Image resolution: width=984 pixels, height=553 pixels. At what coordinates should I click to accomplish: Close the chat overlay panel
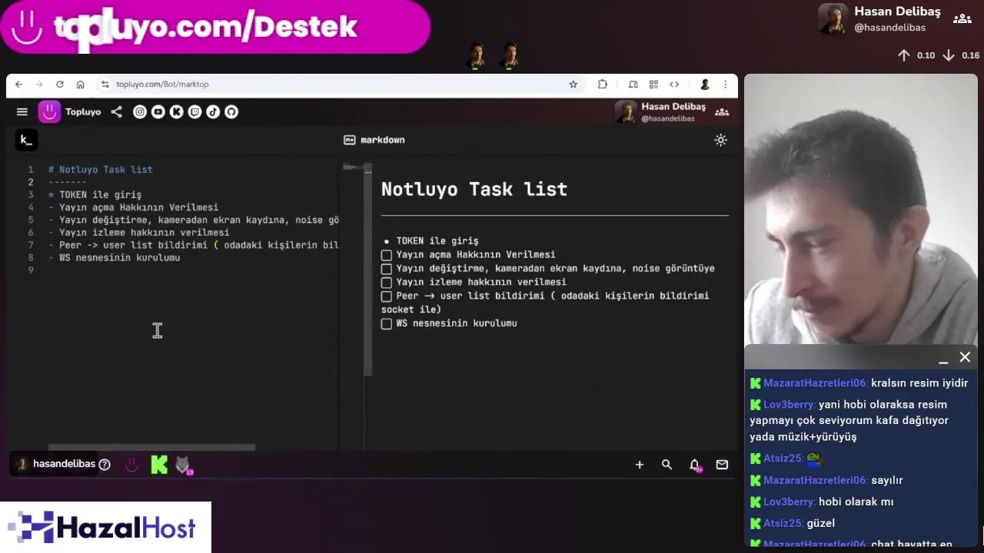pos(965,357)
